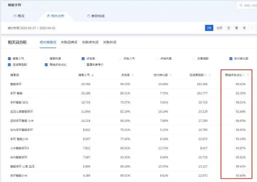Click help icon beside 商城点击占比 header
Viewport: 257px width, 182px height.
(244, 75)
